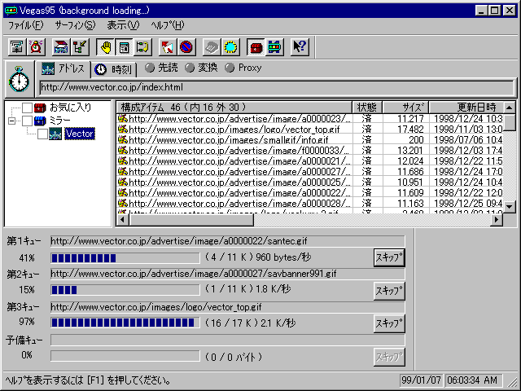This screenshot has height=391, width=521.
Task: Select the smallgif/info.gif list row
Action: tap(309, 139)
